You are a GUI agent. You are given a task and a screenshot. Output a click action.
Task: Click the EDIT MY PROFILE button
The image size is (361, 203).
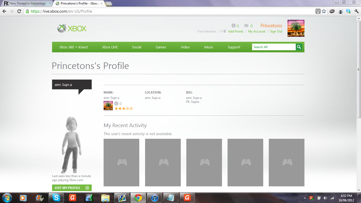(x=72, y=188)
